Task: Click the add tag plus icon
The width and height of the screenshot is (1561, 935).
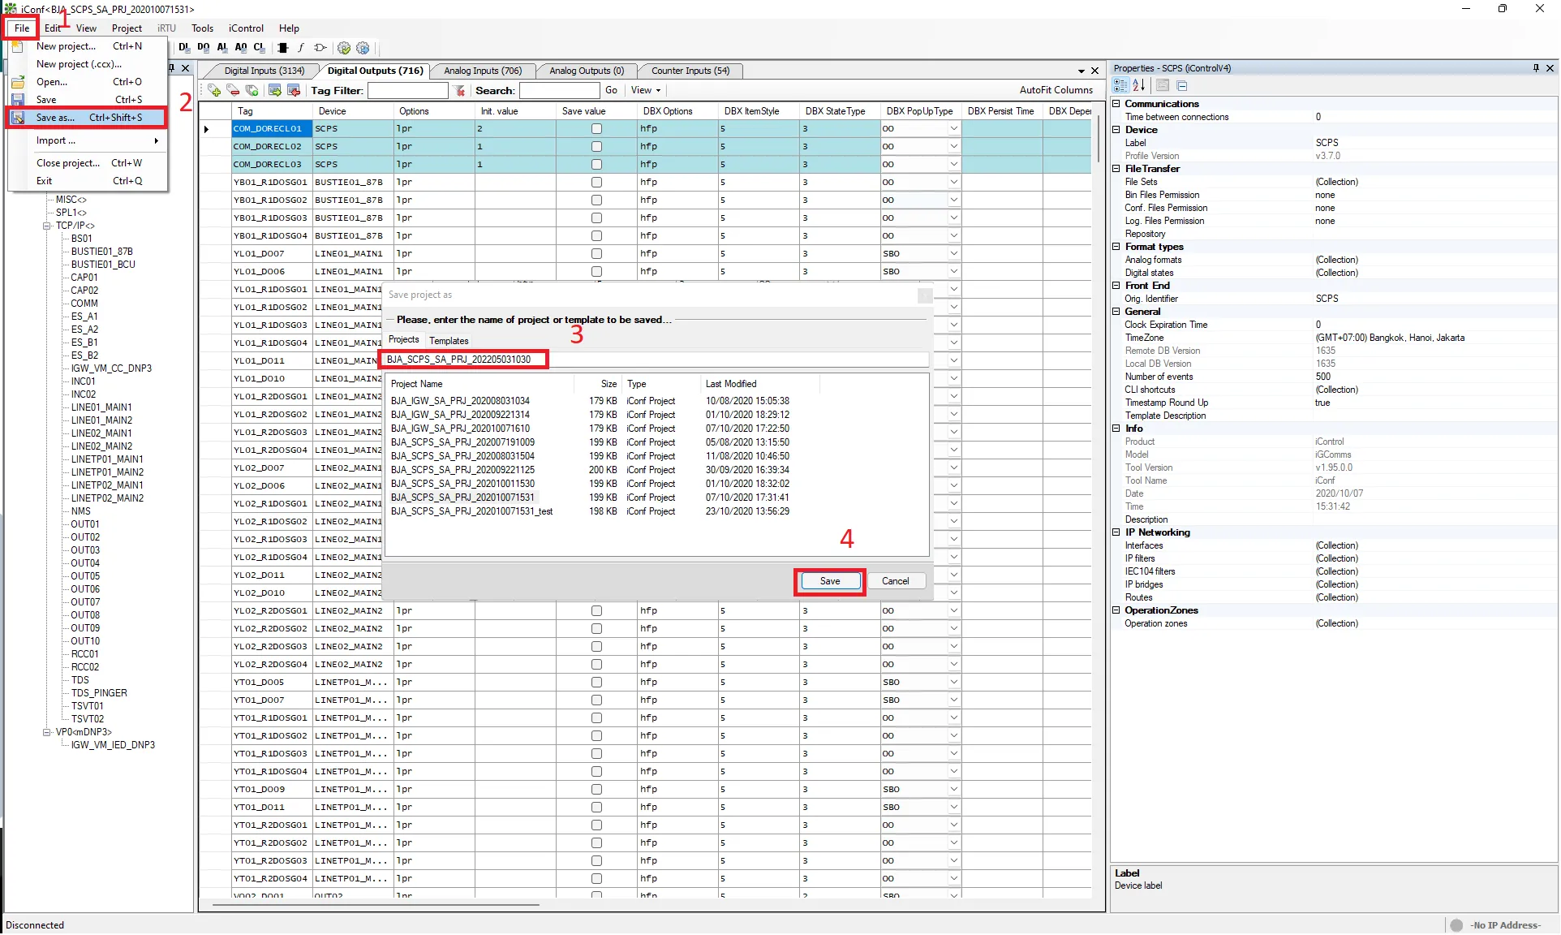Action: [214, 90]
